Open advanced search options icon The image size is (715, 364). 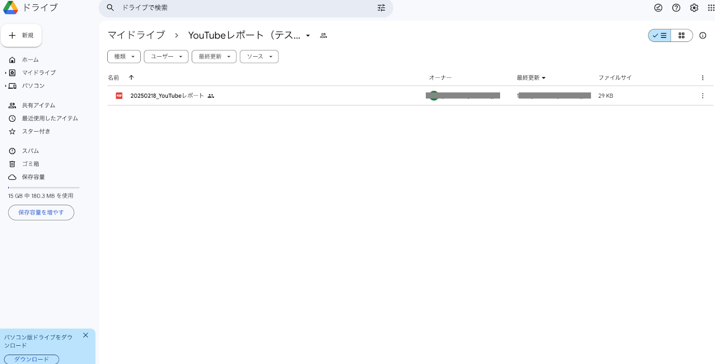pos(381,8)
